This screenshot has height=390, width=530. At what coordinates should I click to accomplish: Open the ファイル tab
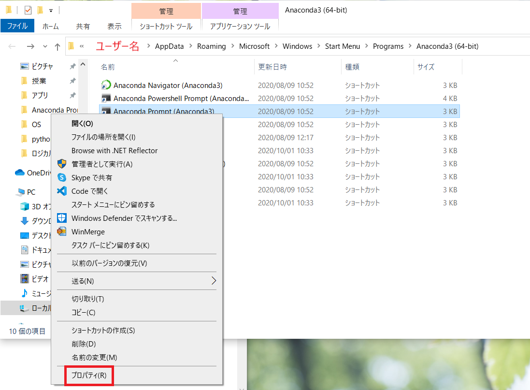[17, 26]
